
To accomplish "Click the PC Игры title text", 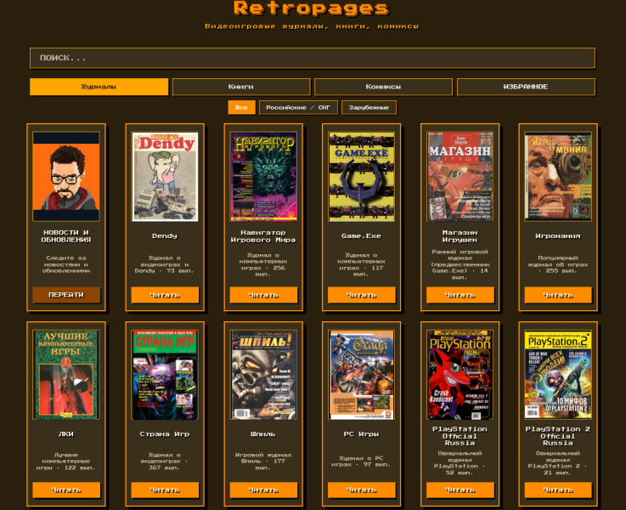I will [361, 434].
